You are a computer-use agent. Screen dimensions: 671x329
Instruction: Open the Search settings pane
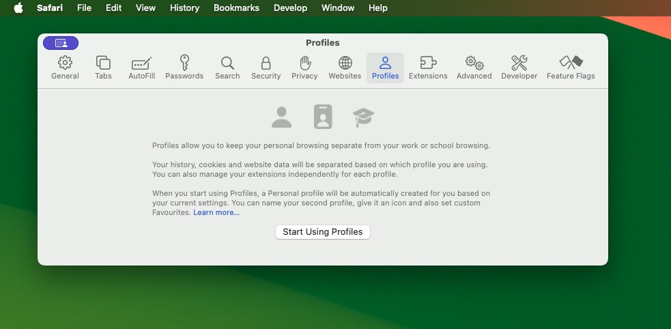[x=227, y=68]
